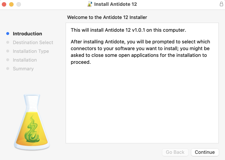Click the "This will install Antidote 12" sentence
The height and width of the screenshot is (160, 225).
click(128, 30)
